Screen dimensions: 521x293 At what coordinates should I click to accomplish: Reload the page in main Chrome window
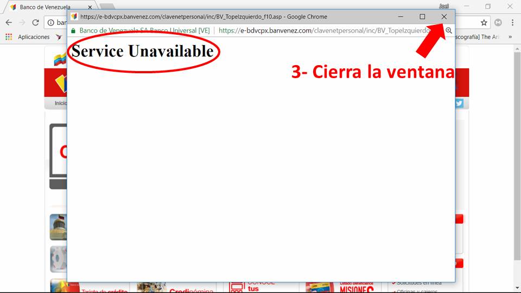(x=36, y=23)
